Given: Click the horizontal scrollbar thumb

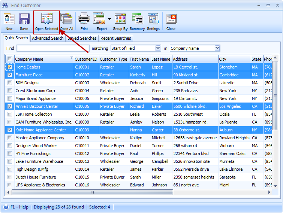Looking at the screenshot, I should click(x=92, y=192).
